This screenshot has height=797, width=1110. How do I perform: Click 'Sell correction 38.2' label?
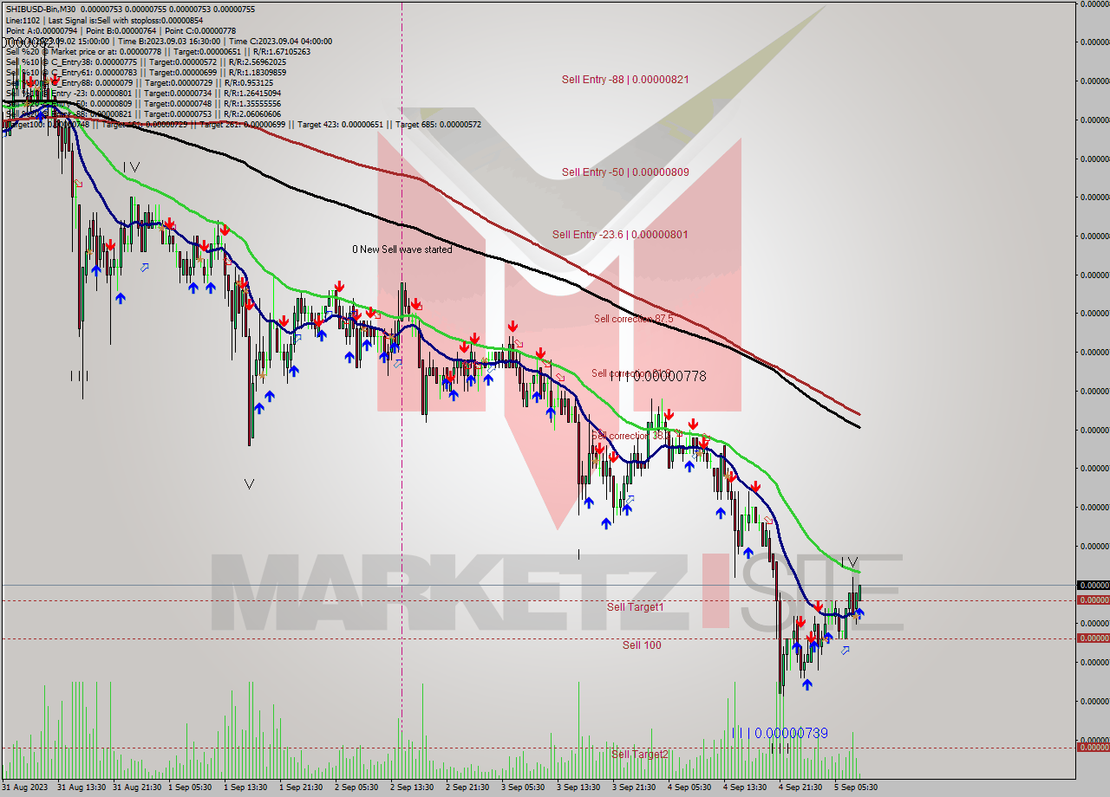pos(630,436)
